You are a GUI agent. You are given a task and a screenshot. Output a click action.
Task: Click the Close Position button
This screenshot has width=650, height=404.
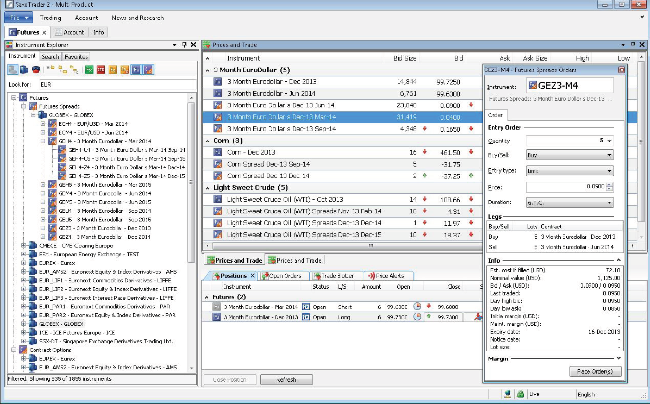coord(230,379)
